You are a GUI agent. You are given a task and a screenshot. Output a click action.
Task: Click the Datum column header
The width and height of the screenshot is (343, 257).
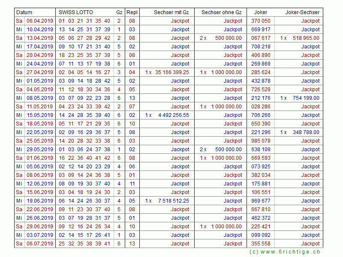coord(24,12)
